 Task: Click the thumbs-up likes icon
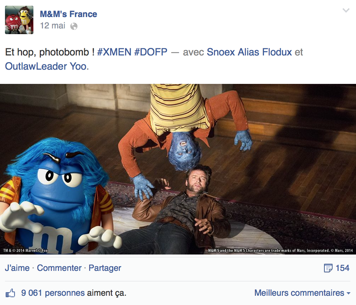pos(11,293)
